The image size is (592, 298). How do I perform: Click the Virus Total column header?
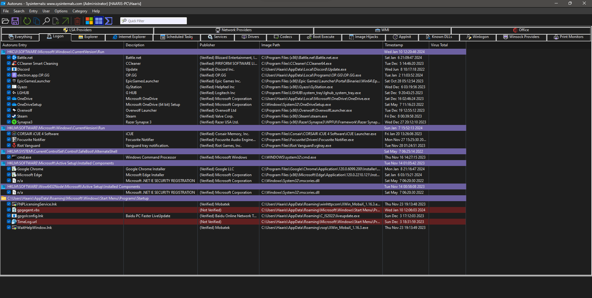click(447, 45)
